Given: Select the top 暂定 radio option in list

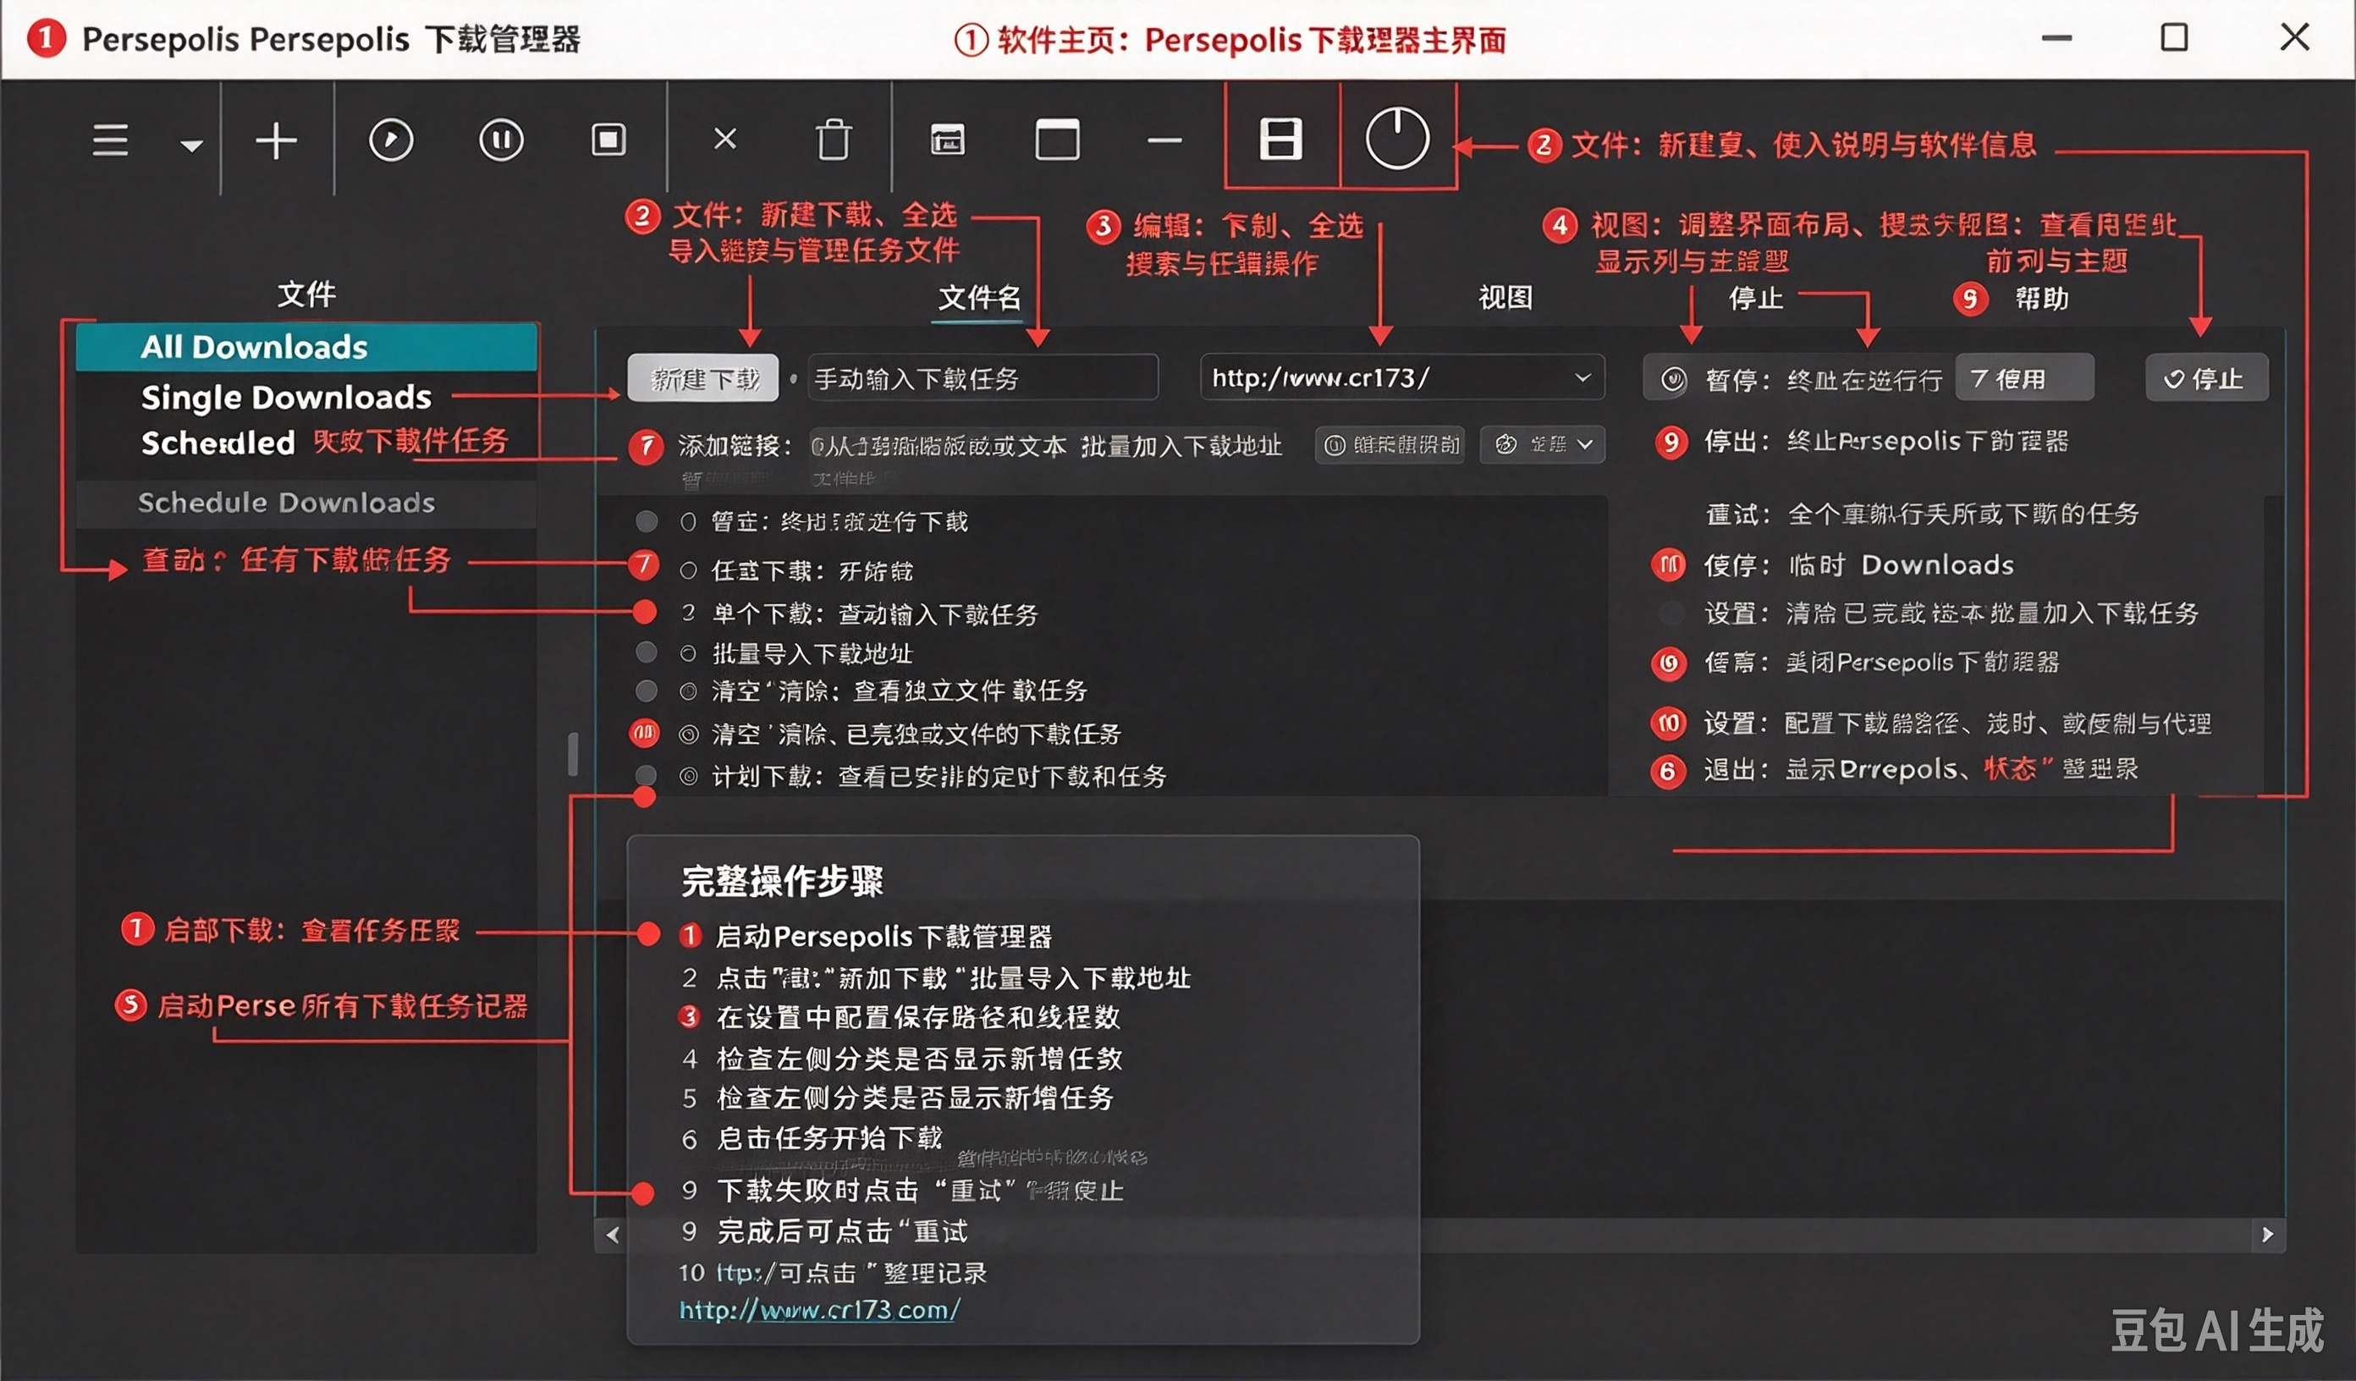Looking at the screenshot, I should point(689,522).
